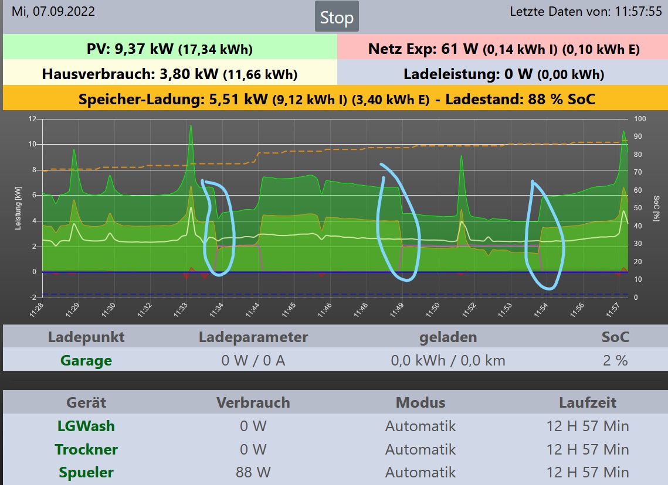668x485 pixels.
Task: Click the Ladeparameter column header
Action: coord(253,337)
